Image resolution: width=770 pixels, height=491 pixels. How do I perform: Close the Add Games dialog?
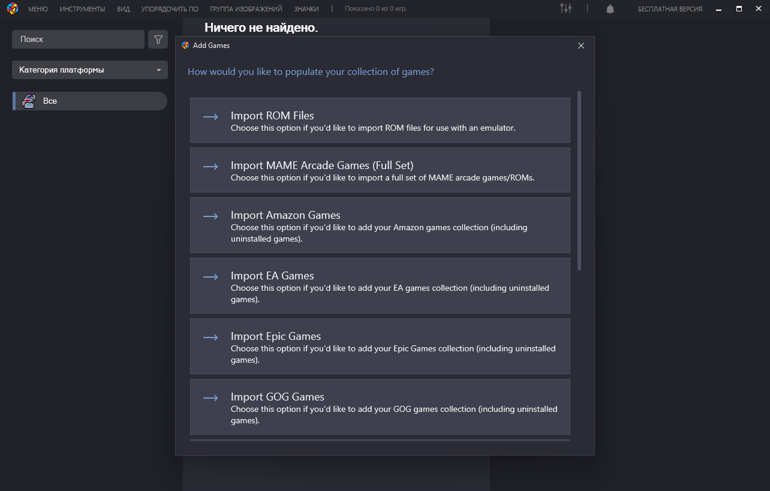pyautogui.click(x=580, y=46)
